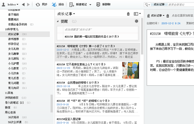Click the user account avatar icon

(x=4, y=5)
